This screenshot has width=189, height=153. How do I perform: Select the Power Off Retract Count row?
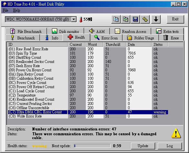tap(88, 87)
